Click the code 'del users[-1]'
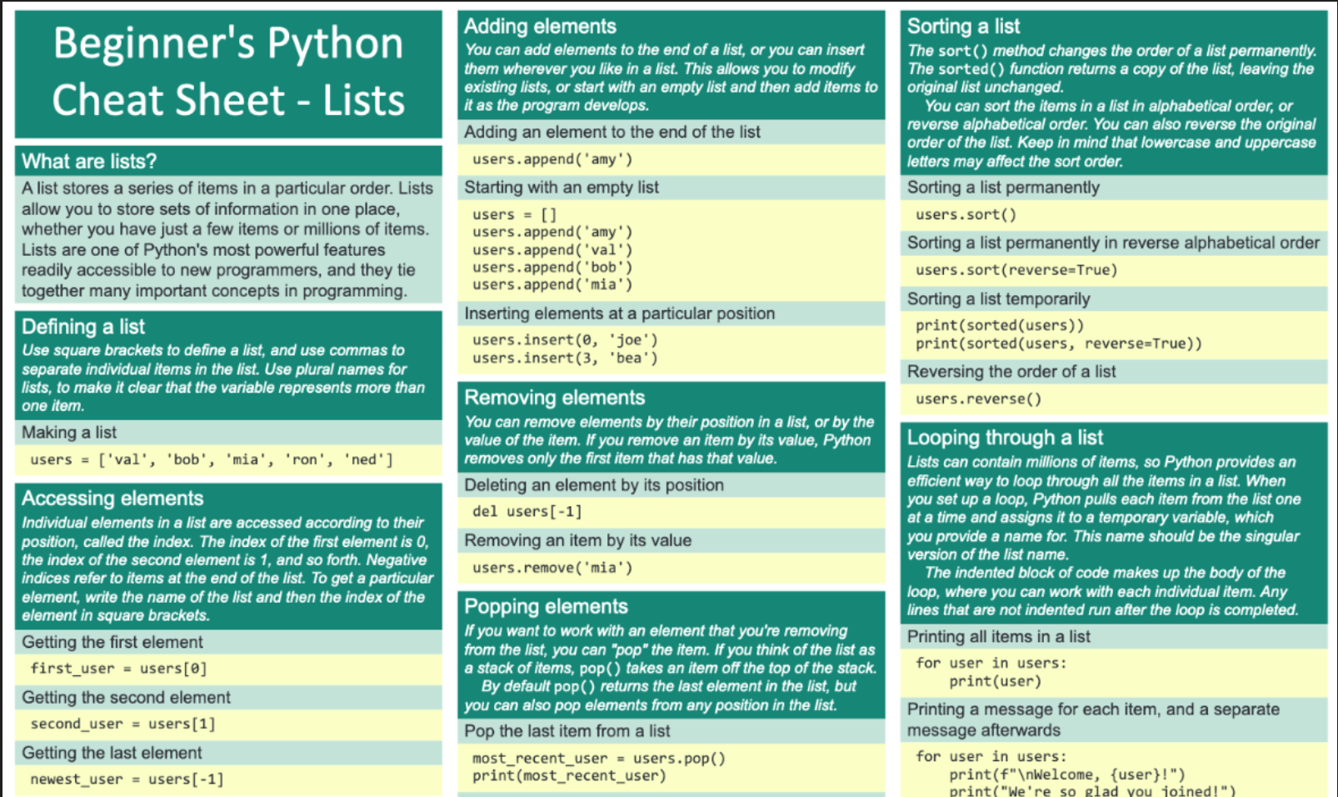This screenshot has height=797, width=1338. coord(527,512)
